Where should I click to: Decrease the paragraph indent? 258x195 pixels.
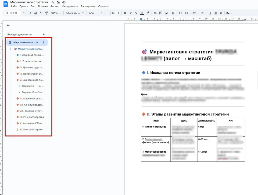210,13
